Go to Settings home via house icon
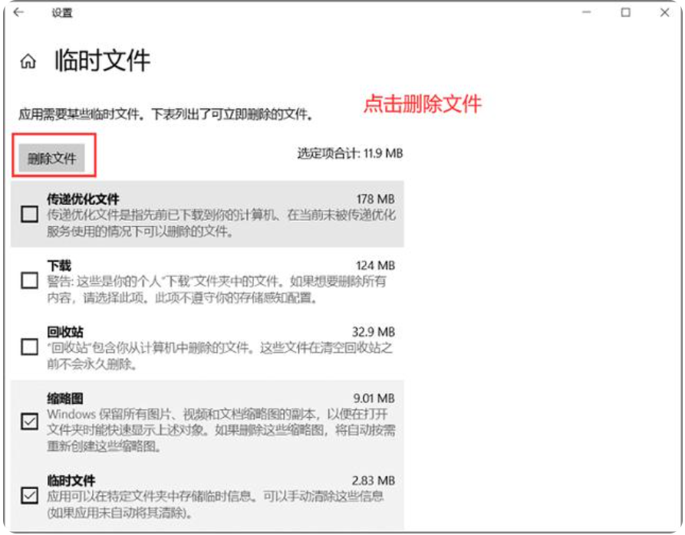This screenshot has height=535, width=685. pyautogui.click(x=28, y=62)
